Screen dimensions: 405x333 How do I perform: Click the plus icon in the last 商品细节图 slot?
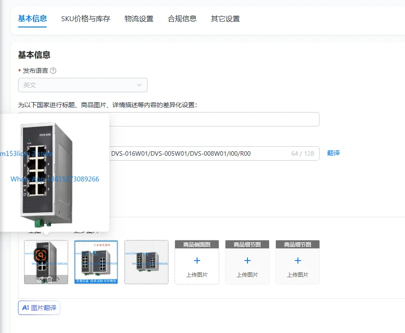297,261
